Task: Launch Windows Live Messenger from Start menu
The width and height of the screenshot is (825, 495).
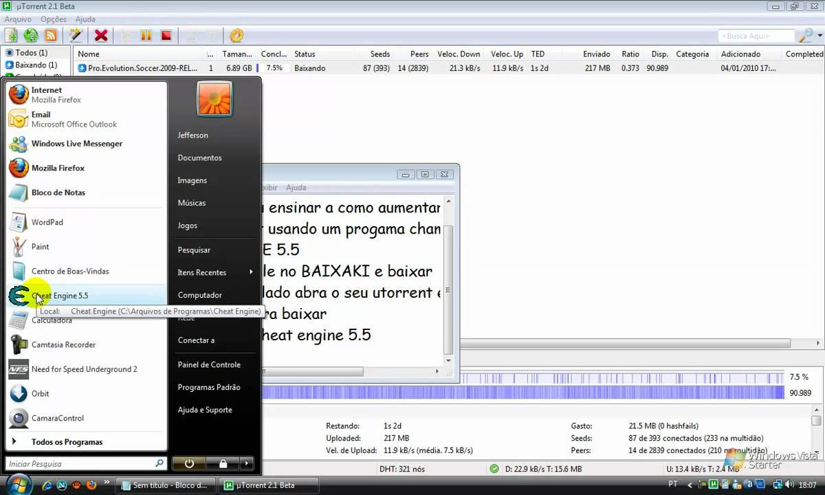Action: (86, 144)
